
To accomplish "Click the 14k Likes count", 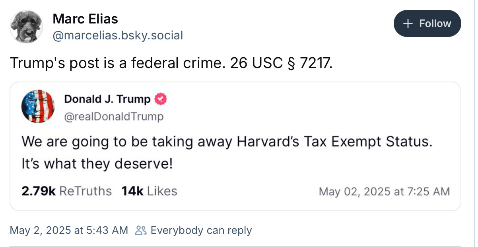I will point(149,191).
